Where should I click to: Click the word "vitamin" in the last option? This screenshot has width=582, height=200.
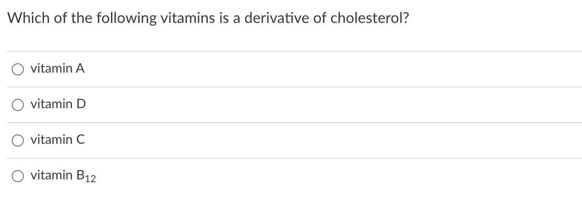(x=51, y=175)
